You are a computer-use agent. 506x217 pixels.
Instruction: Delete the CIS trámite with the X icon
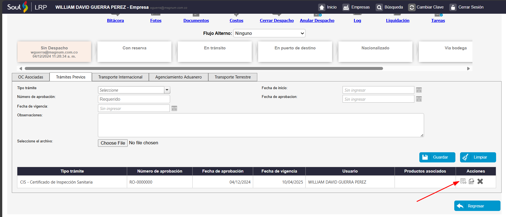coord(480,181)
